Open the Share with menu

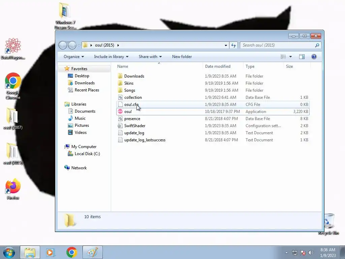point(150,57)
